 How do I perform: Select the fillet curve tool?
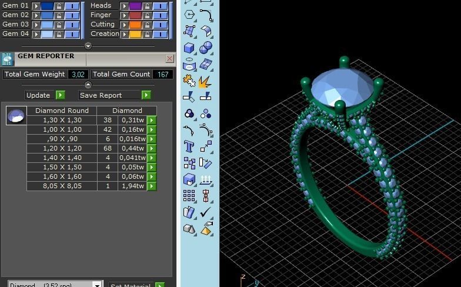(x=206, y=14)
